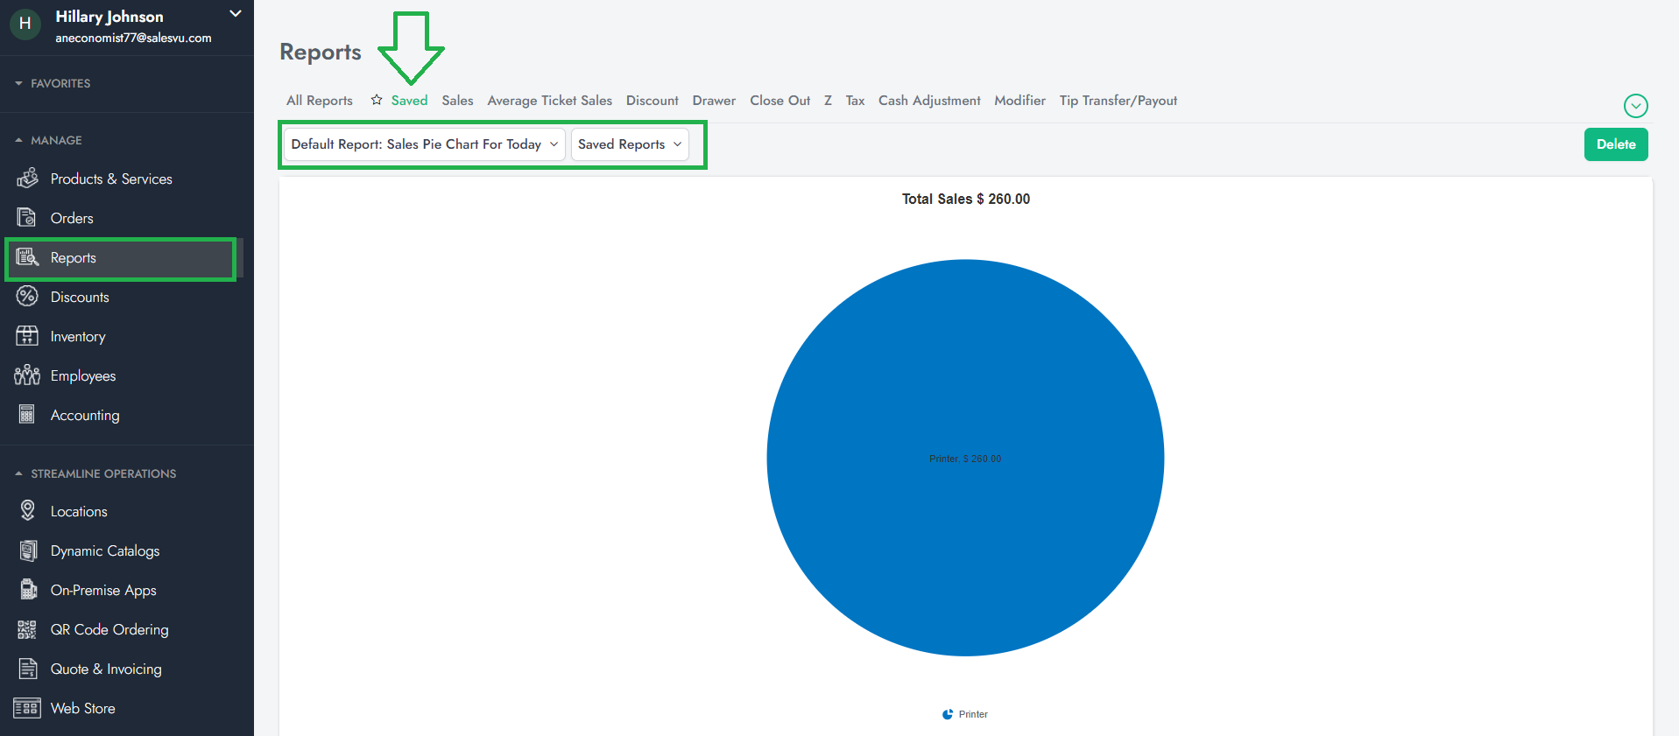
Task: Click the Discounts percent icon
Action: click(x=27, y=297)
